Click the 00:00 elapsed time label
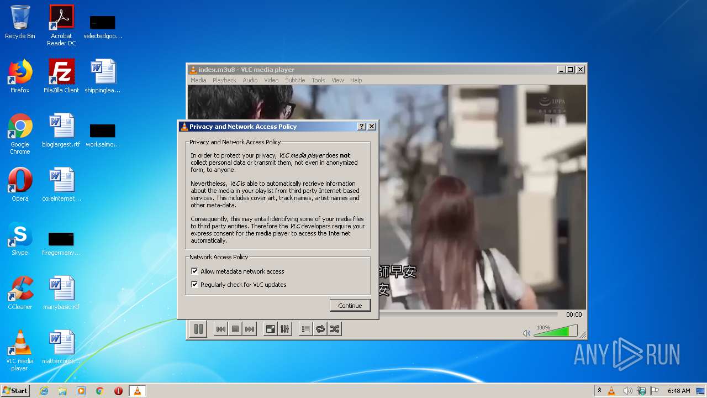This screenshot has height=398, width=707. tap(574, 315)
